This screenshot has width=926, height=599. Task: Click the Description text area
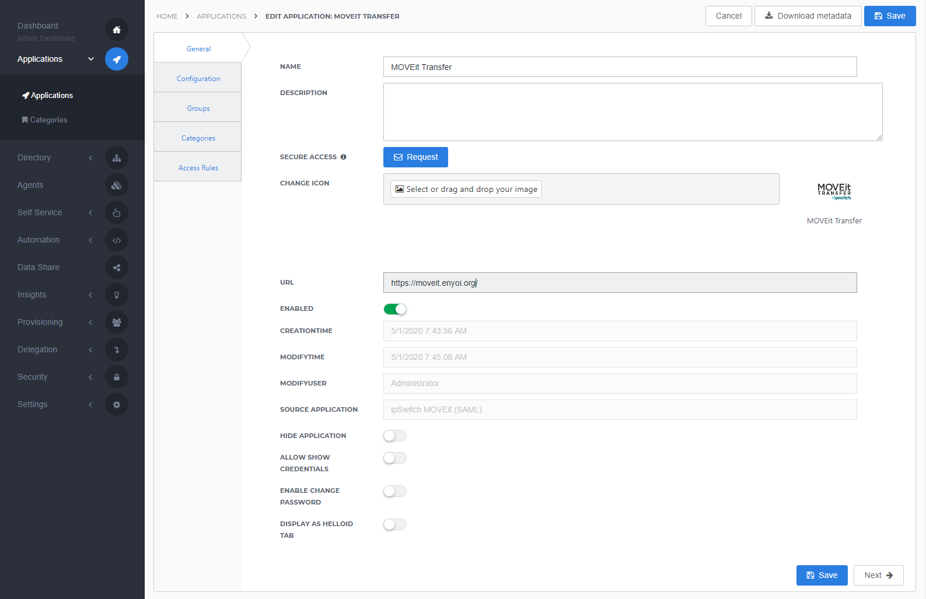(x=633, y=112)
